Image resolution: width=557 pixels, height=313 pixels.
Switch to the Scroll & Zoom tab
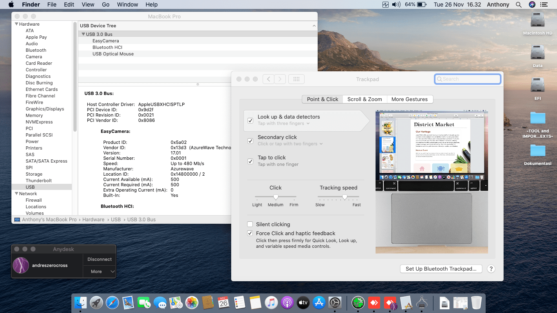(x=365, y=99)
